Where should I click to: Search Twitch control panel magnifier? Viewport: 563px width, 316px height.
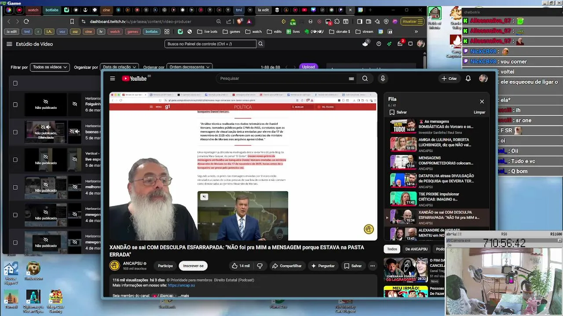[260, 44]
